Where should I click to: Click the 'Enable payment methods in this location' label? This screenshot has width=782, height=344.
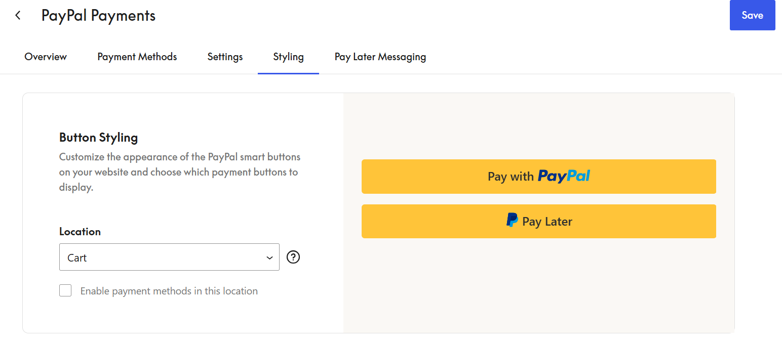tap(169, 291)
